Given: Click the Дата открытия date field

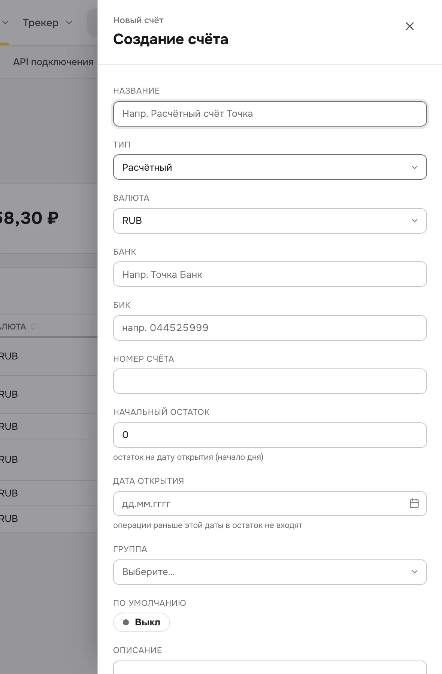Looking at the screenshot, I should [270, 504].
